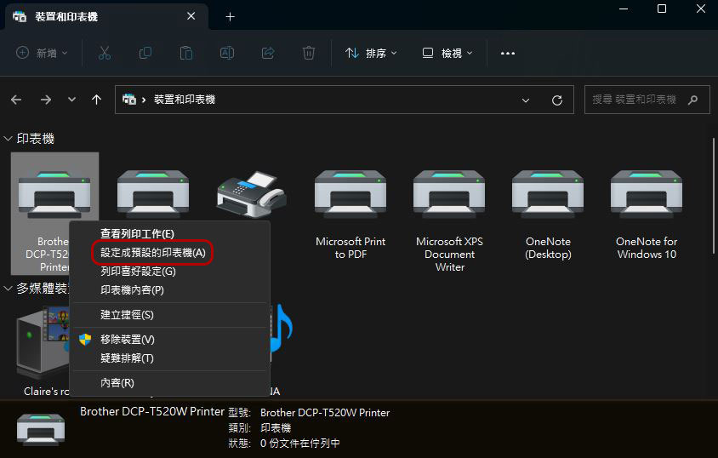The width and height of the screenshot is (718, 458).
Task: Click the 型號 Brother DCP-T520W Printer value
Action: [325, 413]
